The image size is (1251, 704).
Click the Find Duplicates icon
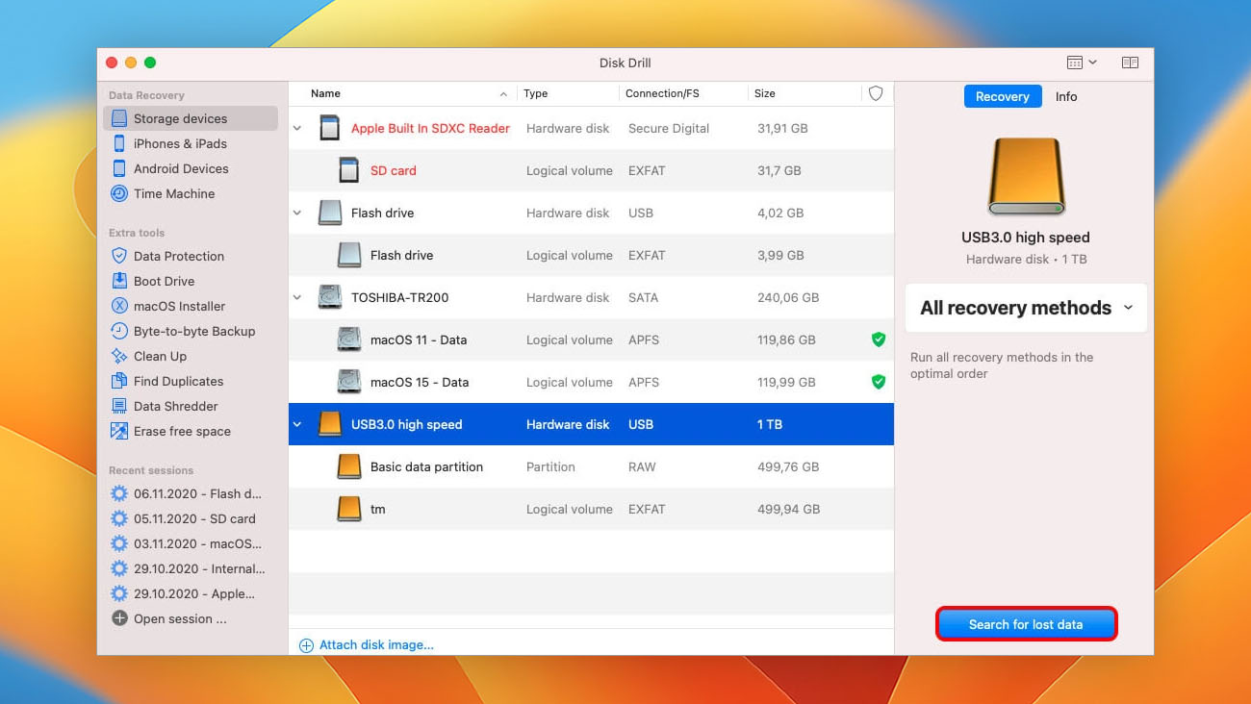click(119, 381)
